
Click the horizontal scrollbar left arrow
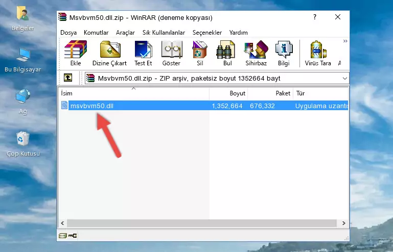[63, 223]
